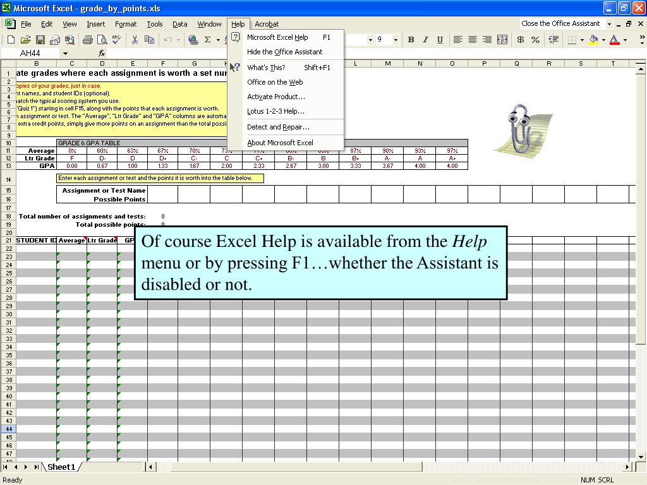
Task: Open the font color dropdown arrow
Action: (625, 40)
